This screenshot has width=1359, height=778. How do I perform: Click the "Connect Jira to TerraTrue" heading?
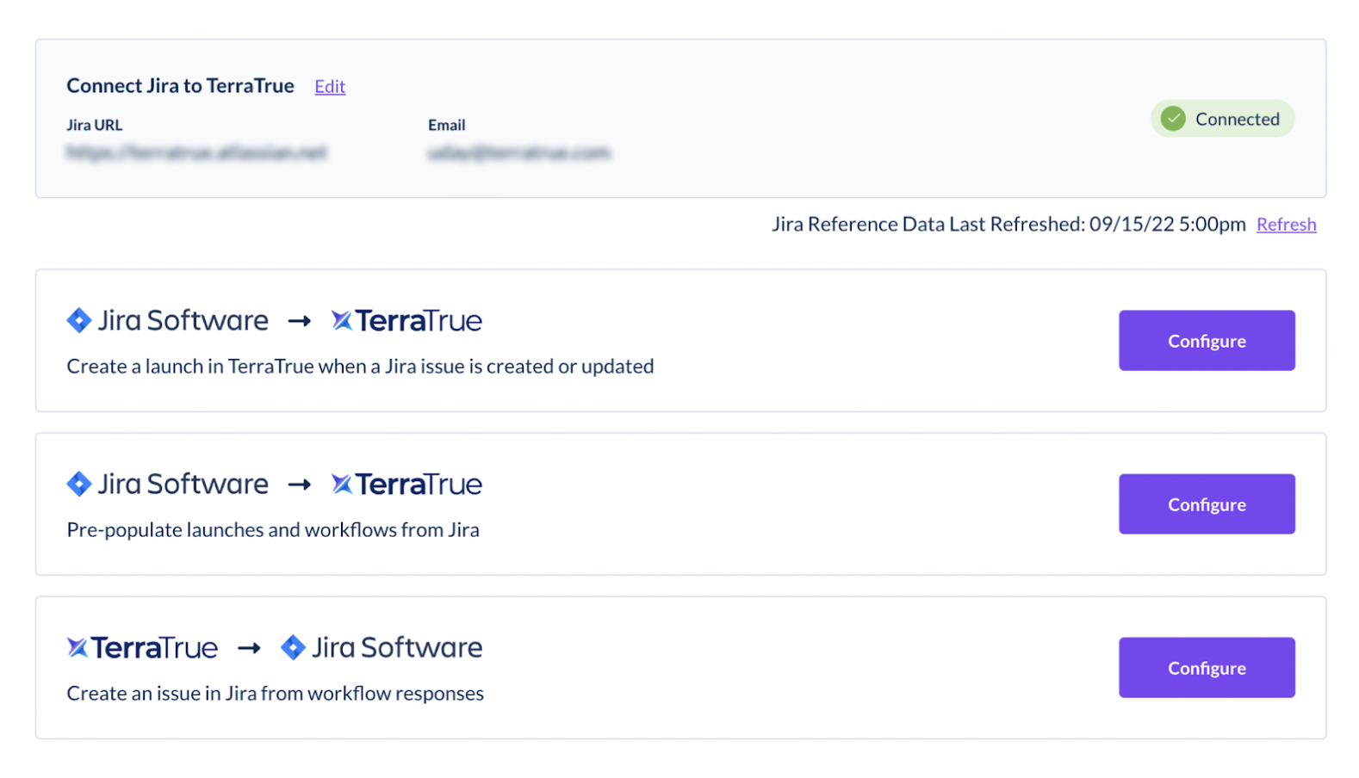coord(180,86)
